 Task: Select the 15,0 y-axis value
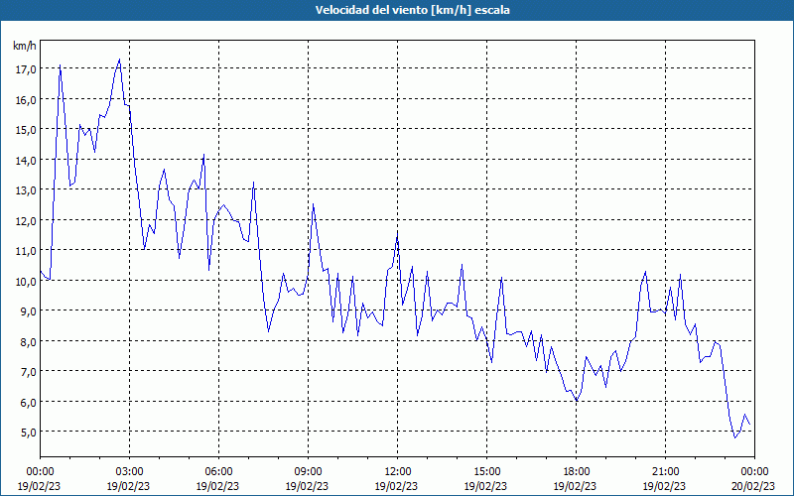point(26,129)
